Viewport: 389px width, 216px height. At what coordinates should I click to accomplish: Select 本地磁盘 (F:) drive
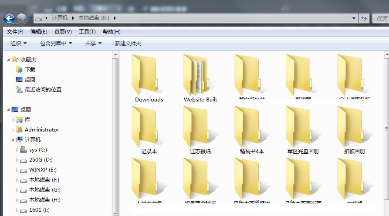coord(44,180)
